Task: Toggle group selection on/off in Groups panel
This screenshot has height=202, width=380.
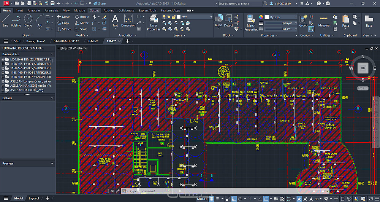Action: [x=311, y=29]
